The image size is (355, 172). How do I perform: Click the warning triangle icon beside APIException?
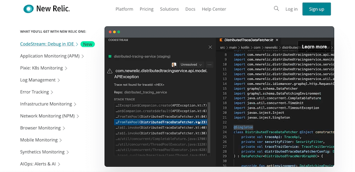click(x=110, y=71)
